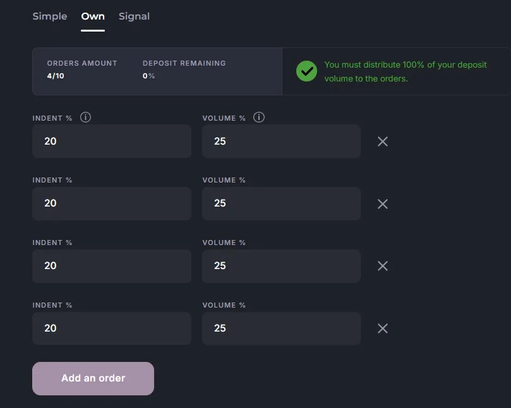
Task: Edit the fourth order's Volume % field
Action: point(281,328)
